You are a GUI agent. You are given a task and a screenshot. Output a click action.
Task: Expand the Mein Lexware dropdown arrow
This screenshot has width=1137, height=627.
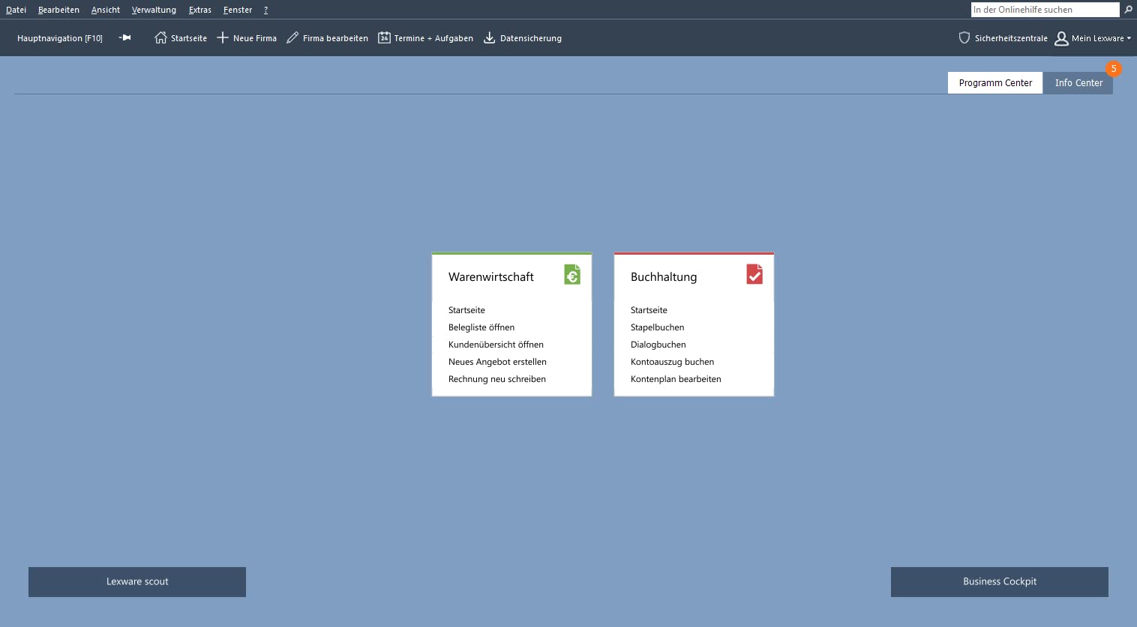point(1129,38)
